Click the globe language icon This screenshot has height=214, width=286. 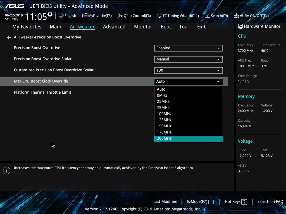61,16
